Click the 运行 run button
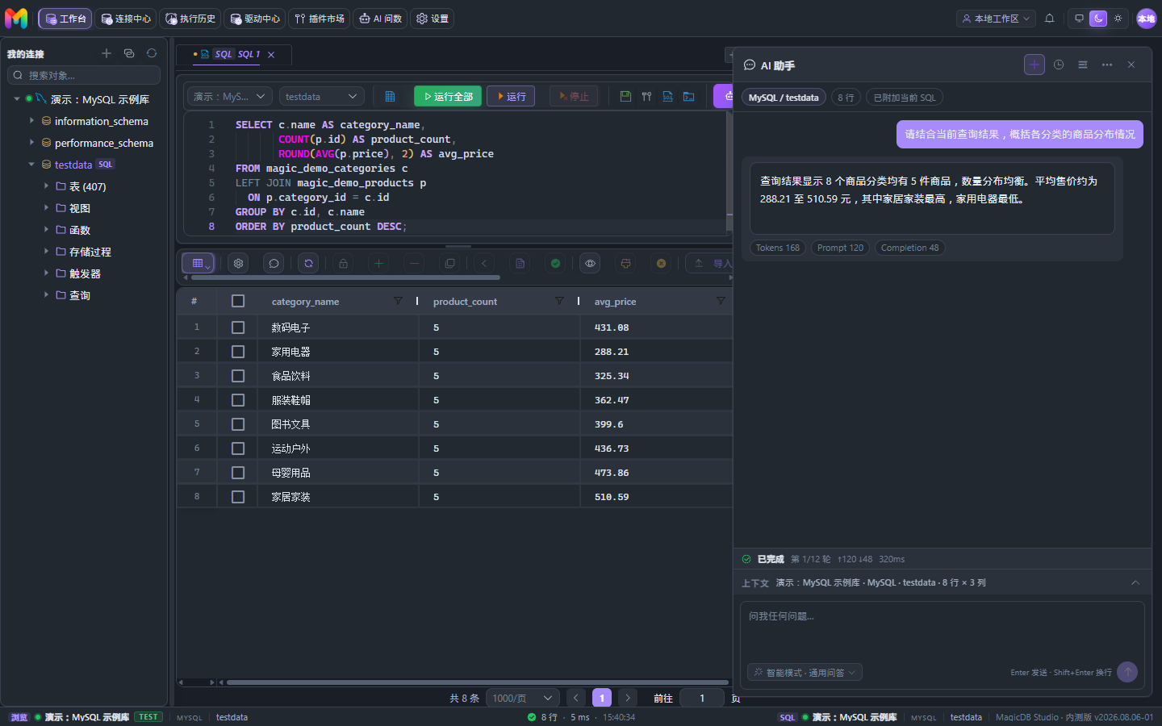This screenshot has height=726, width=1162. click(511, 97)
